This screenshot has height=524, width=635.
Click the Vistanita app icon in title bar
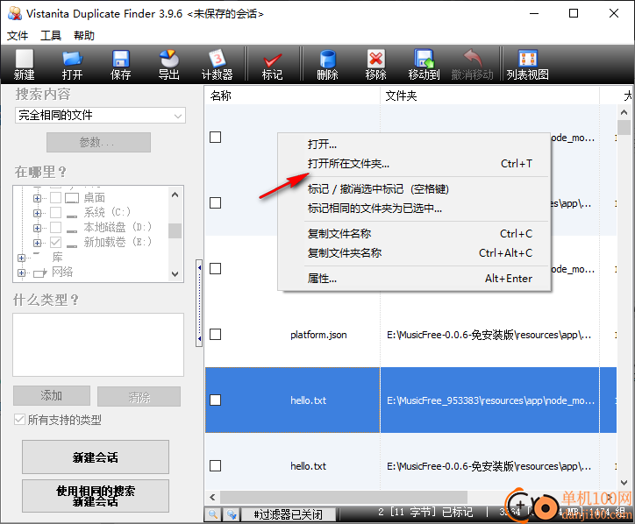pyautogui.click(x=15, y=13)
